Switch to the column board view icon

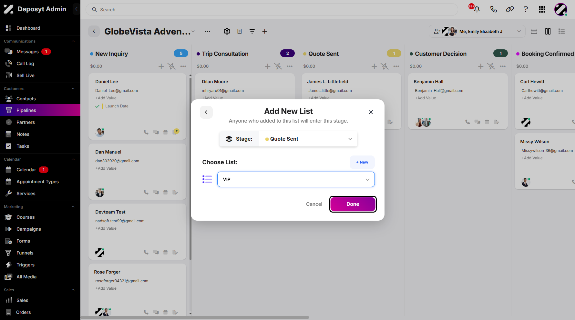point(548,31)
